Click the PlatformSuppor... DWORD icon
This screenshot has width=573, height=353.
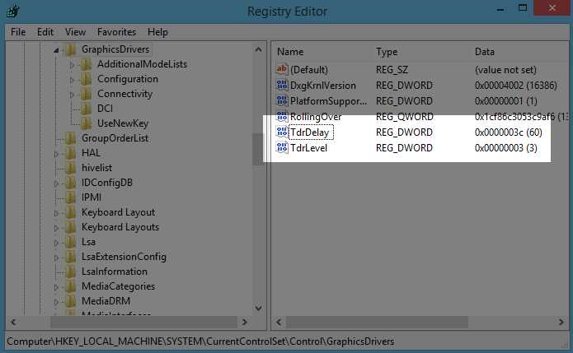(x=282, y=100)
